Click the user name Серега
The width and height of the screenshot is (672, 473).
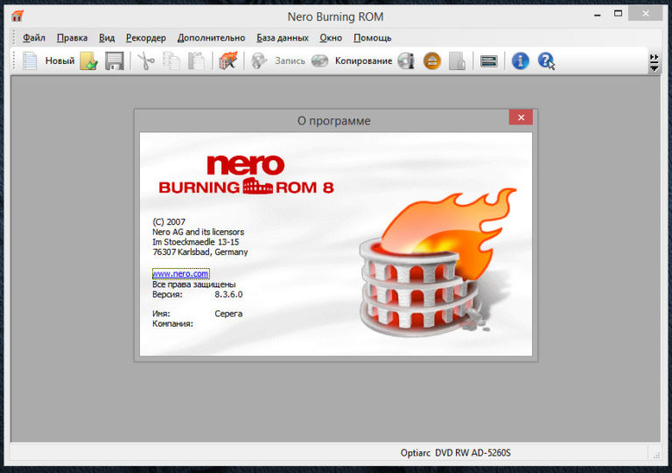click(228, 314)
